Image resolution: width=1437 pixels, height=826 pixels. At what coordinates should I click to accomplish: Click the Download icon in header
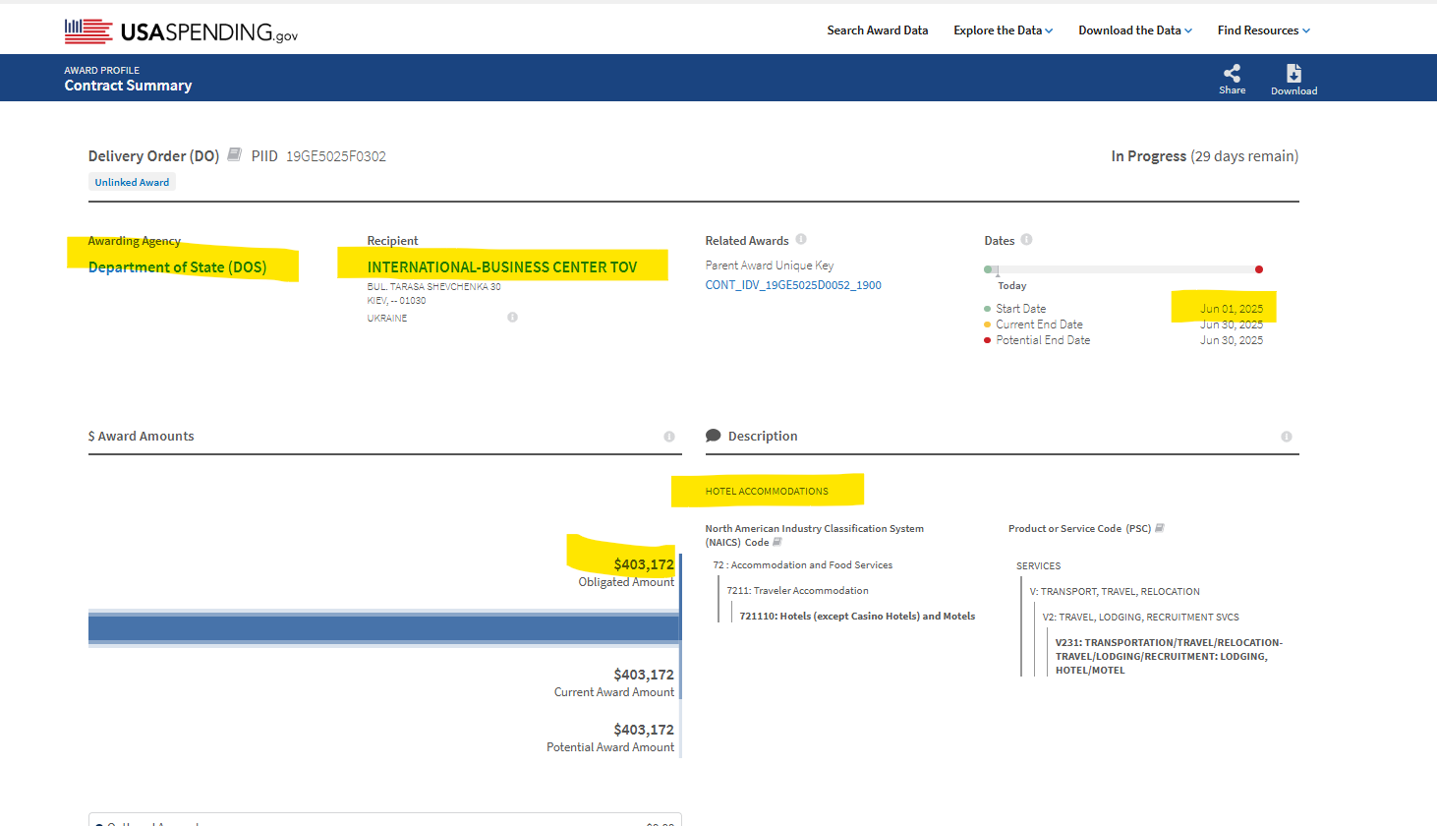click(1293, 73)
